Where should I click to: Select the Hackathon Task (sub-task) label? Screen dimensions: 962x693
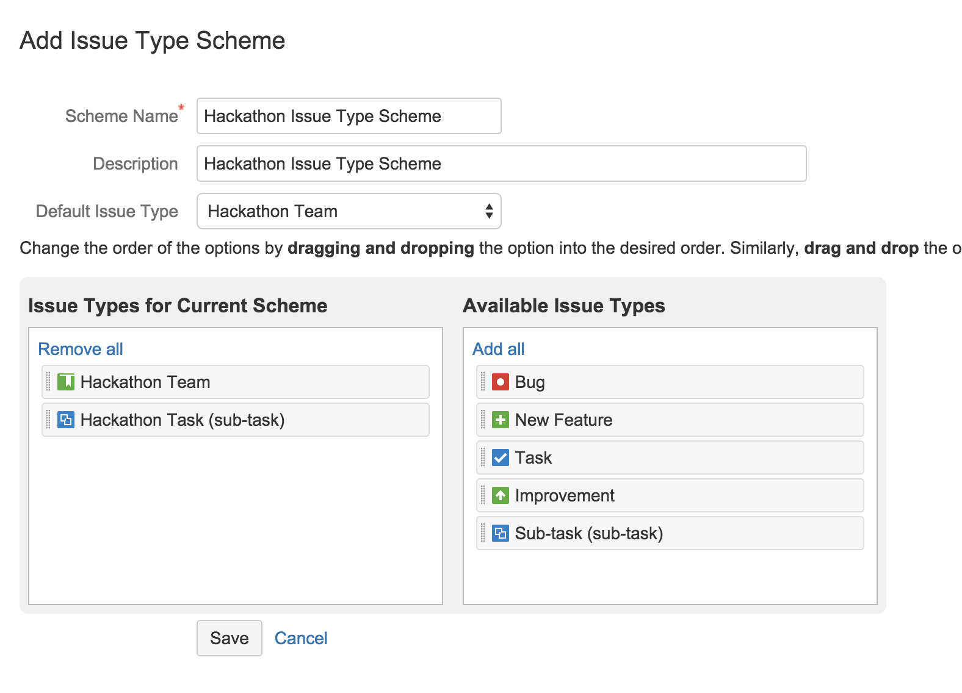point(183,420)
